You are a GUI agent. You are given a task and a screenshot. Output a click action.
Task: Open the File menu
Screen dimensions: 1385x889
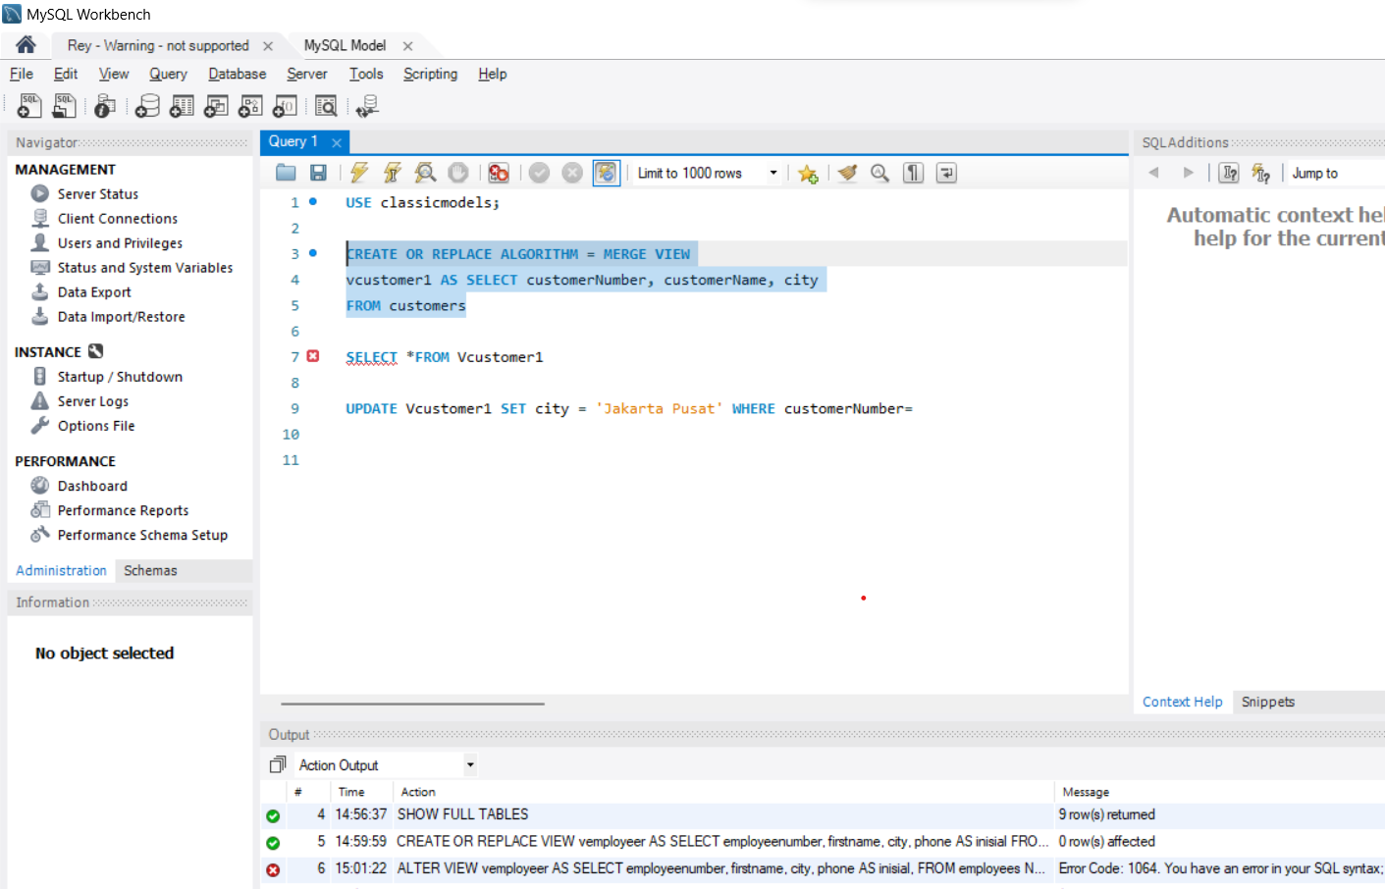point(22,74)
